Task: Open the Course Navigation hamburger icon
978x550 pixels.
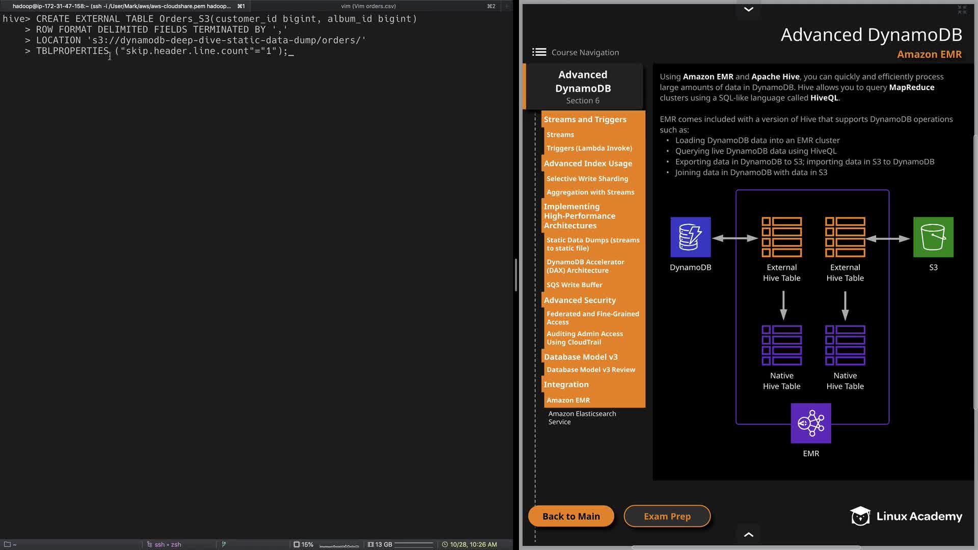Action: point(539,52)
